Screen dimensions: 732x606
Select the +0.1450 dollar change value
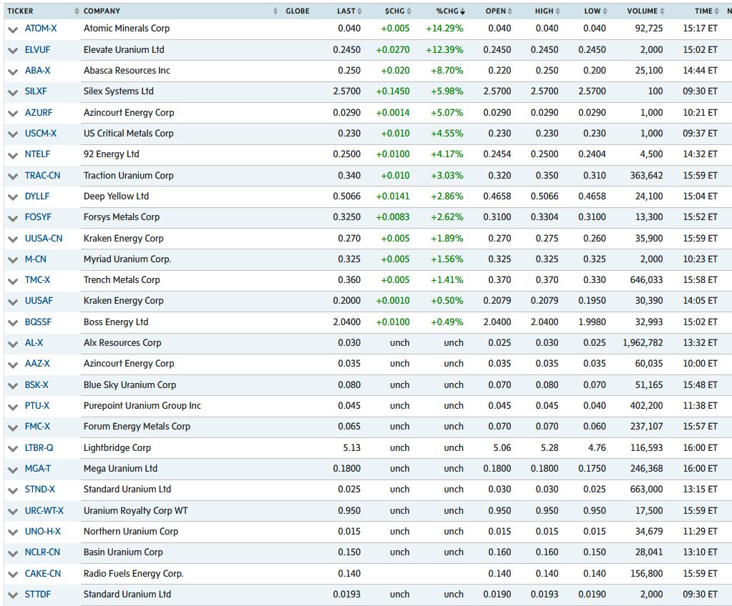393,91
